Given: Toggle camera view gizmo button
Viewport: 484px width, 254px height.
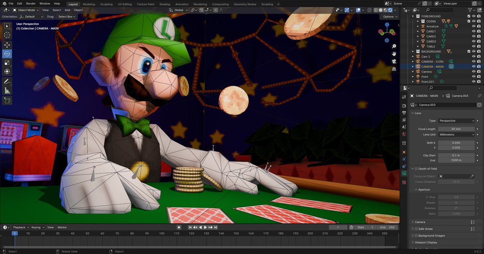Looking at the screenshot, I should pos(394,62).
